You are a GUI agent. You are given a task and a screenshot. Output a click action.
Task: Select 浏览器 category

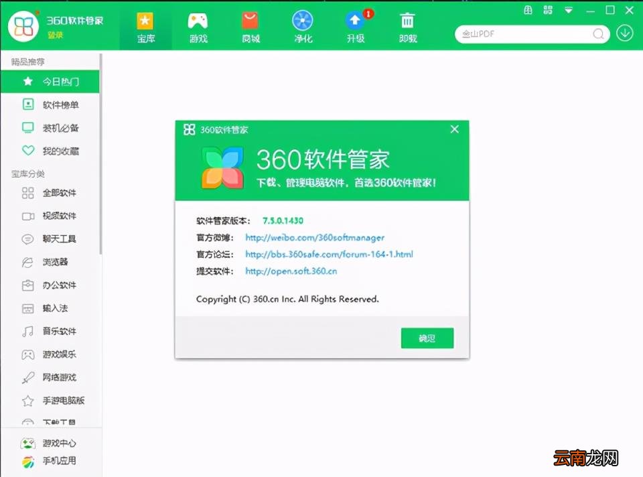(x=50, y=262)
